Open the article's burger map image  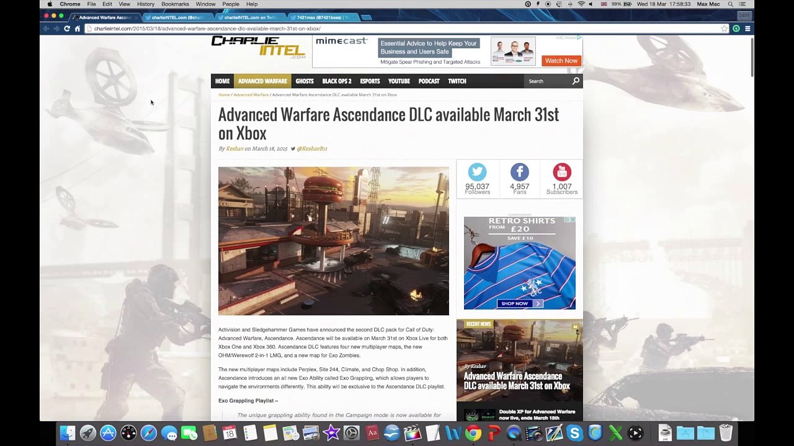334,241
